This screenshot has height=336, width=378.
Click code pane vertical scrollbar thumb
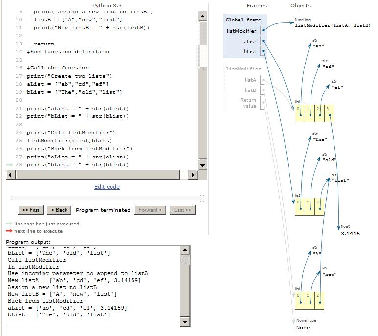point(202,113)
